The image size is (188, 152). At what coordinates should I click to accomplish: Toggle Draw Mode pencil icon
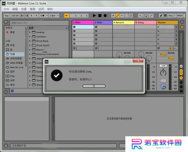(x=161, y=15)
